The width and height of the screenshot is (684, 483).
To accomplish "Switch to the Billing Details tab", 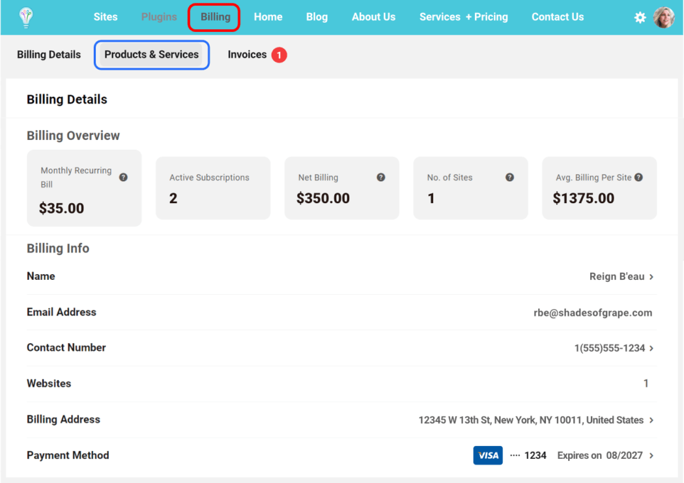I will coord(49,55).
